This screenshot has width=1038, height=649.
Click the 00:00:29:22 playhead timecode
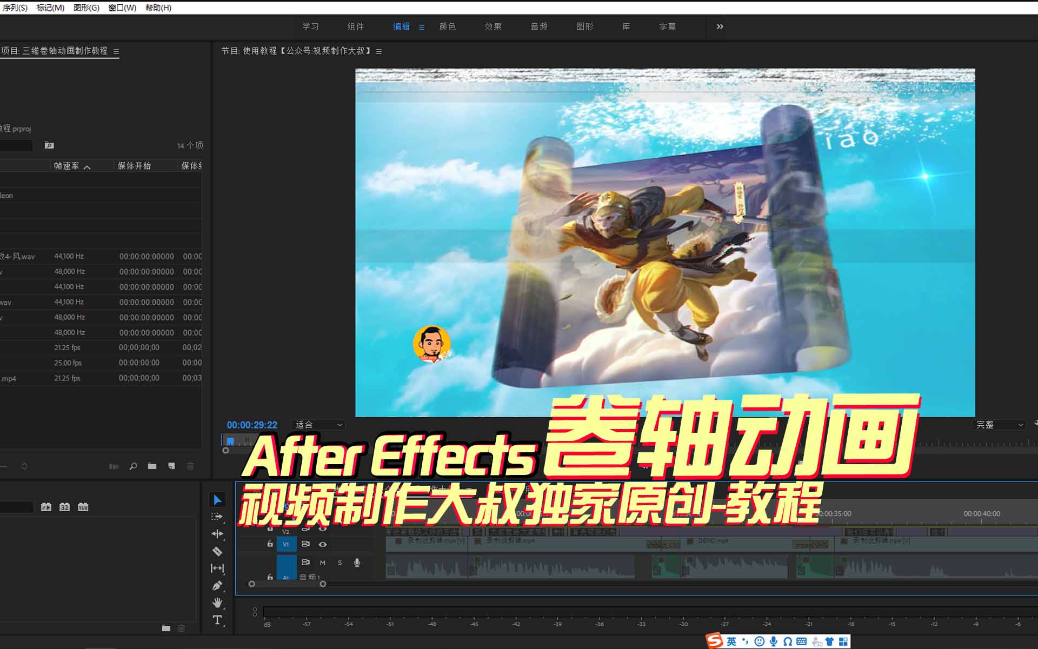[x=252, y=425]
